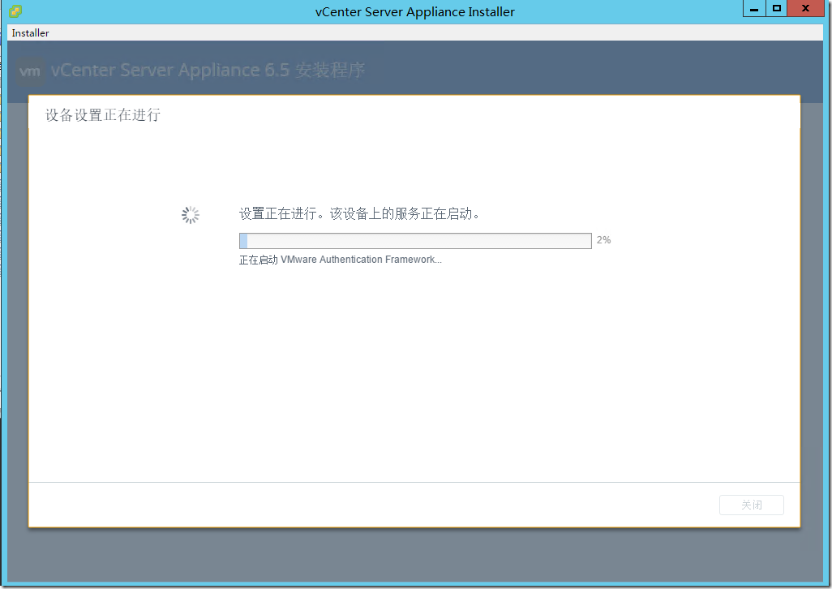Click the vm logo in header
Image resolution: width=832 pixels, height=589 pixels.
click(x=30, y=71)
